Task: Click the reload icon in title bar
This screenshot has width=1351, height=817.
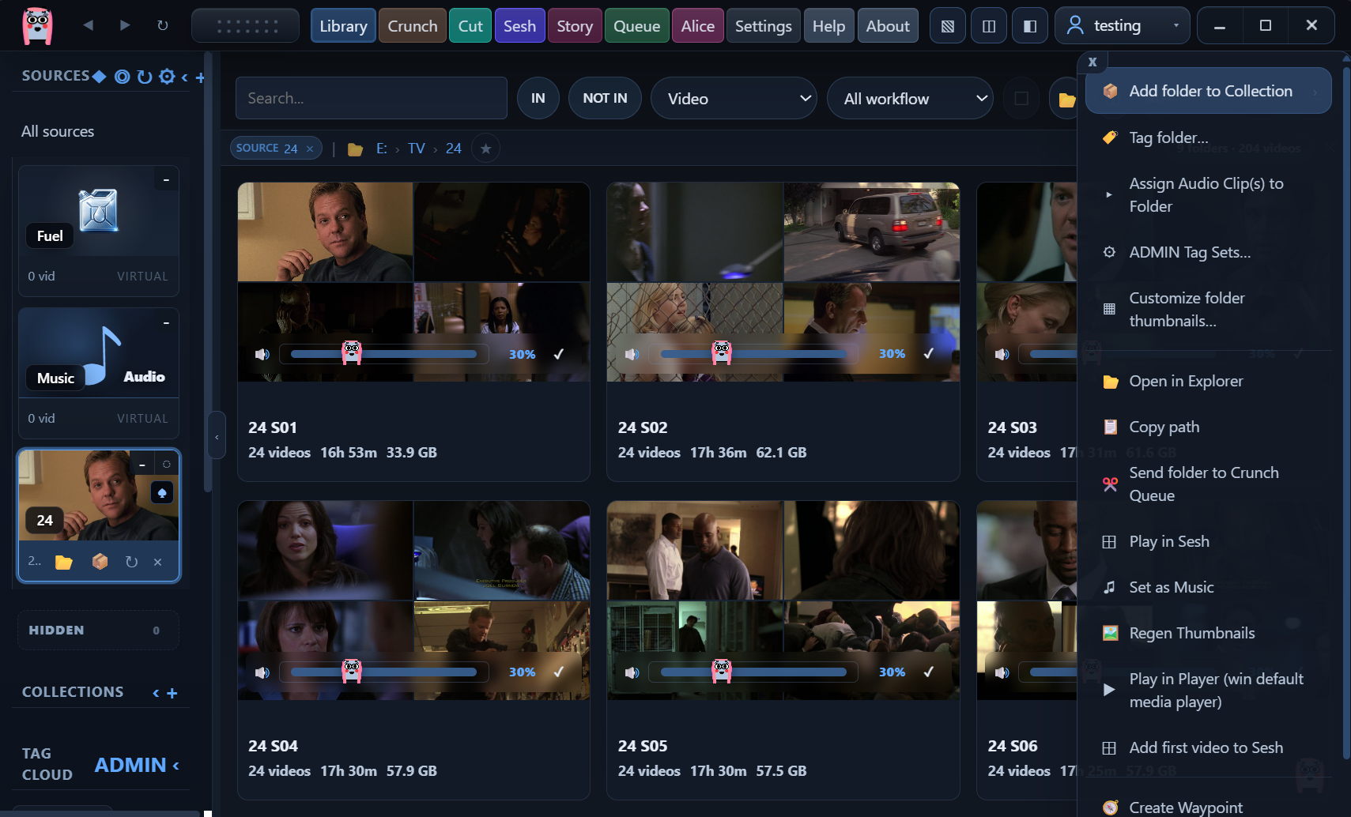Action: pyautogui.click(x=162, y=25)
